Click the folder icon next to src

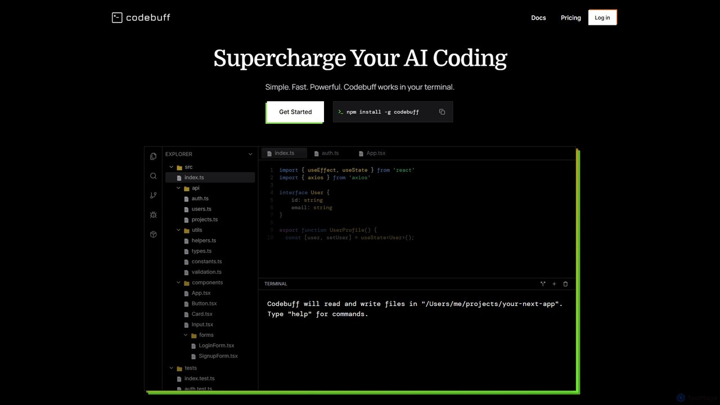tap(179, 168)
